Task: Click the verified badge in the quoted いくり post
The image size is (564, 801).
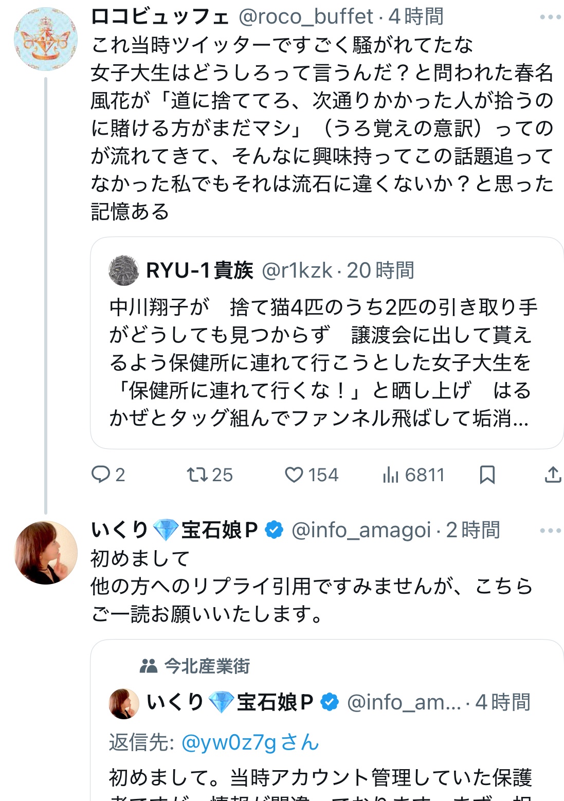Action: 330,702
